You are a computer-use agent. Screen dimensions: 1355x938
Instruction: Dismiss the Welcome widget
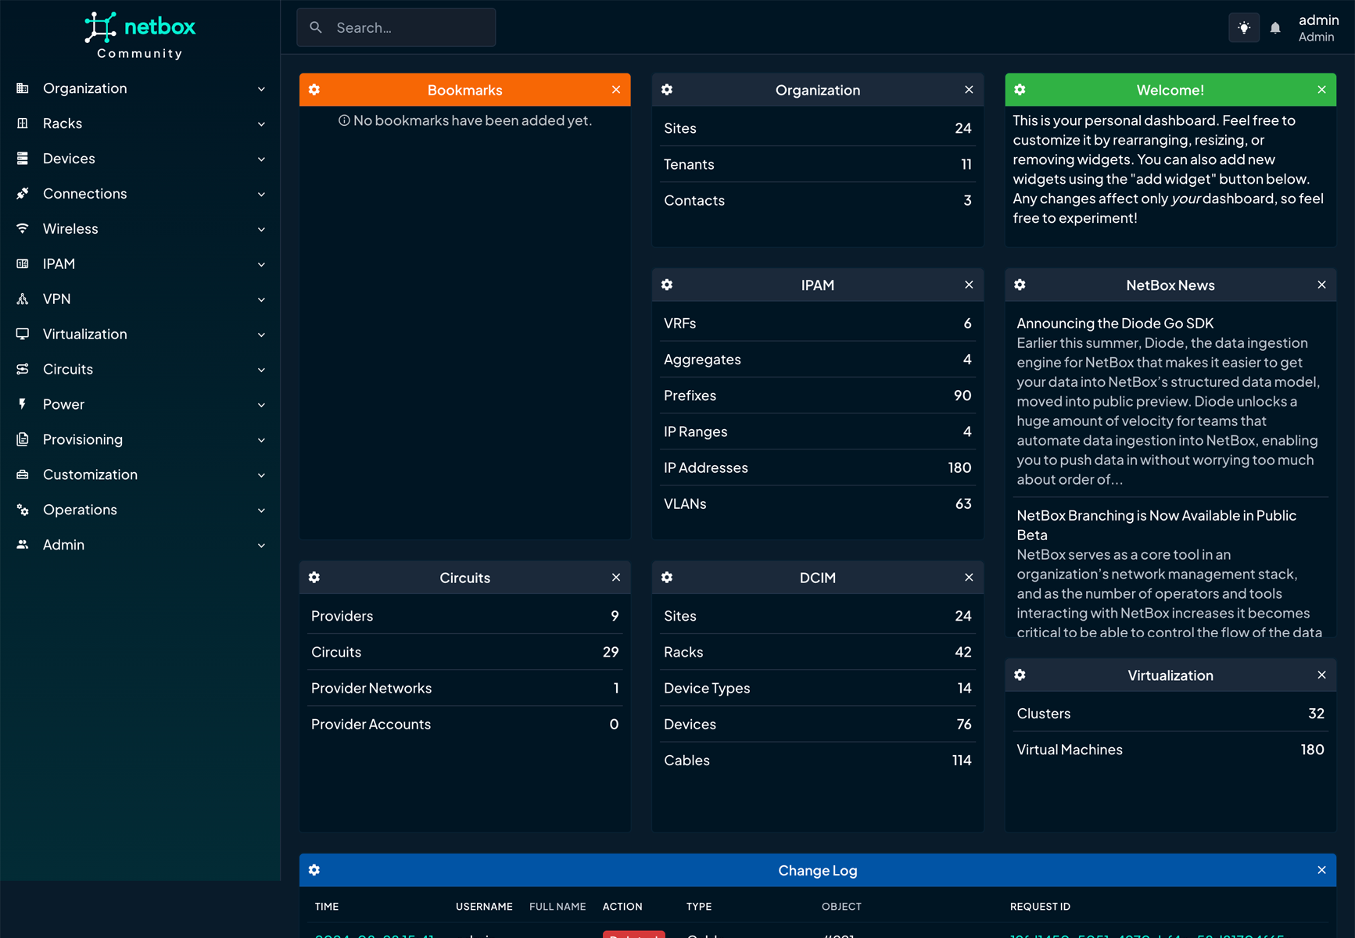(1321, 90)
